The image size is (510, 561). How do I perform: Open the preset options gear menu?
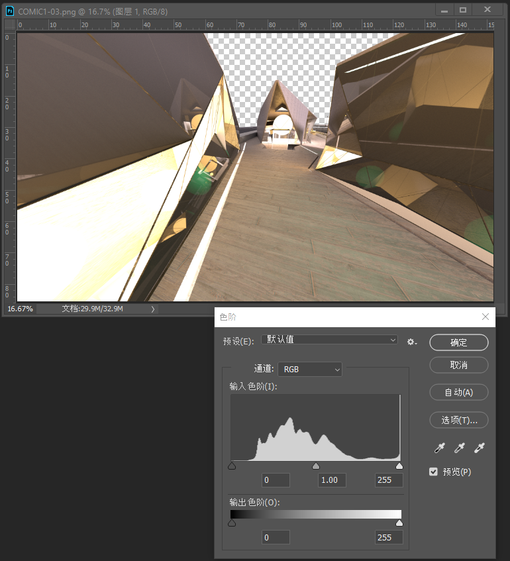[x=411, y=342]
